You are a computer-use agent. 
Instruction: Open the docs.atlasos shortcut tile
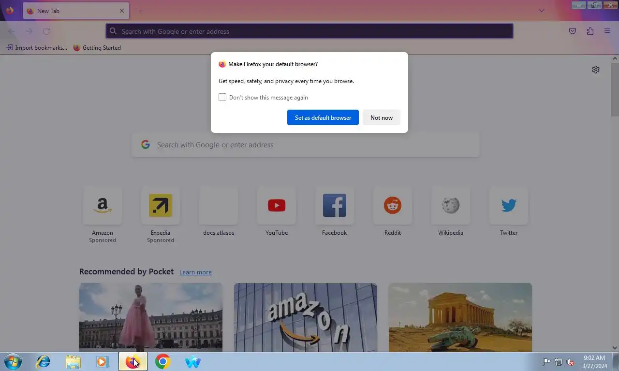(x=219, y=206)
